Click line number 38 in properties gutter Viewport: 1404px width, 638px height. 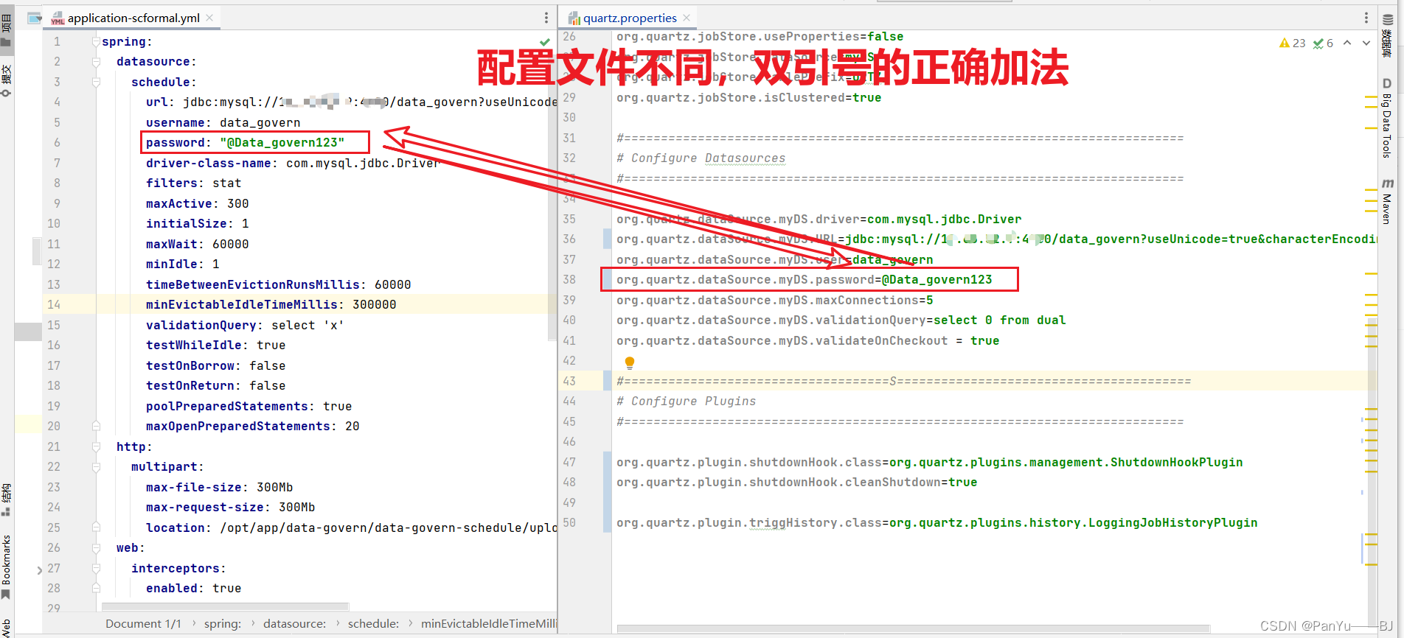pos(569,280)
